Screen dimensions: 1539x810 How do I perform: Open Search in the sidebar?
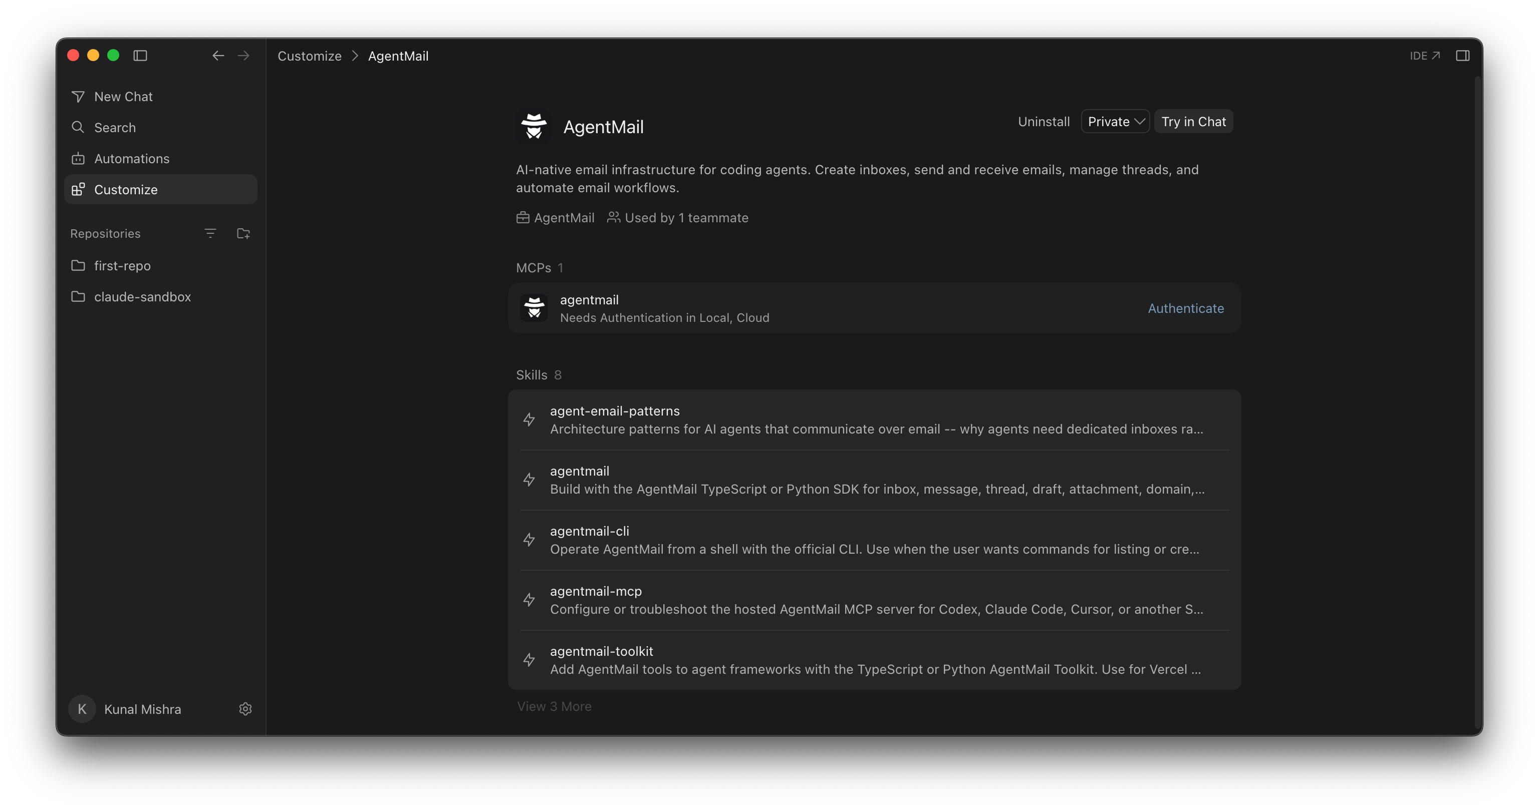coord(161,128)
